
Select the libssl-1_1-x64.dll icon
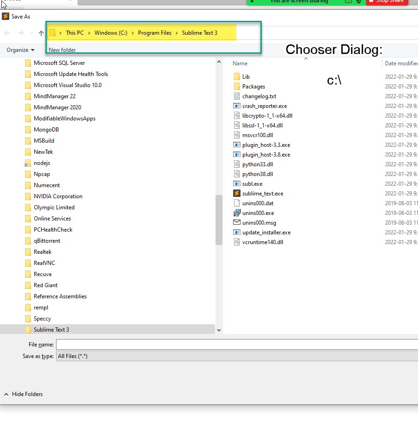[237, 125]
